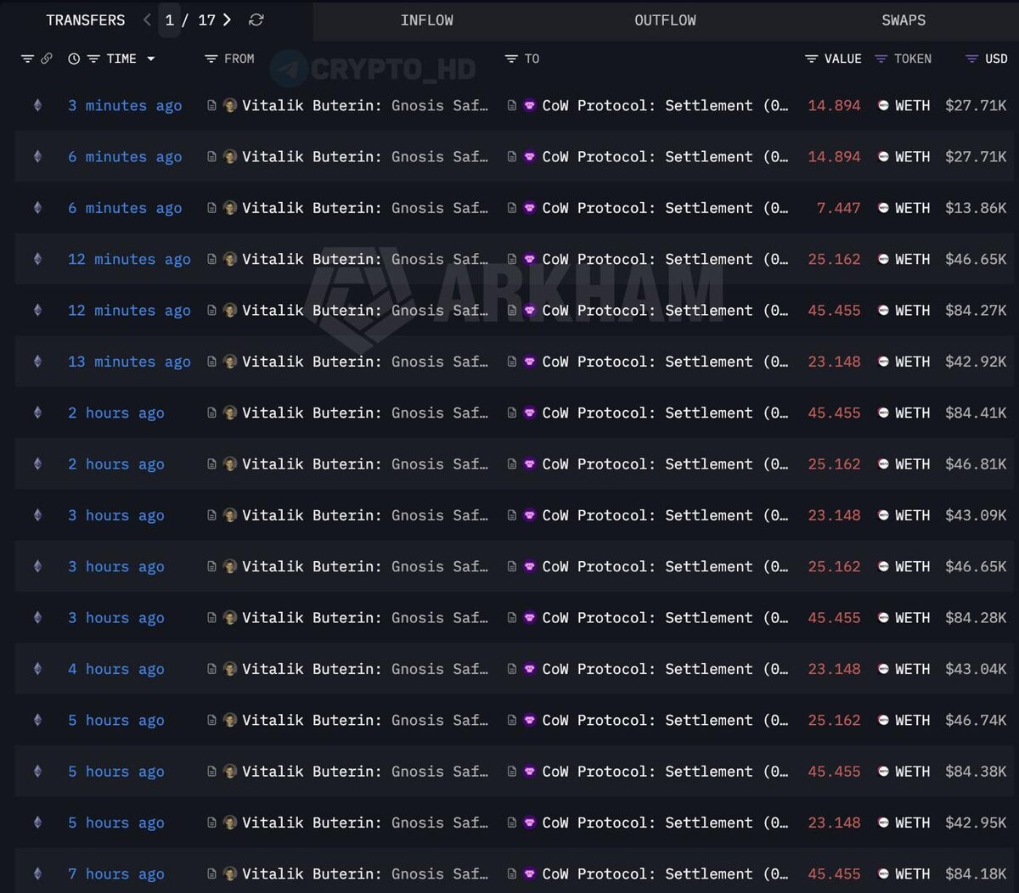Click the $84.41K USD amount
The height and width of the screenshot is (893, 1019).
pyautogui.click(x=976, y=413)
